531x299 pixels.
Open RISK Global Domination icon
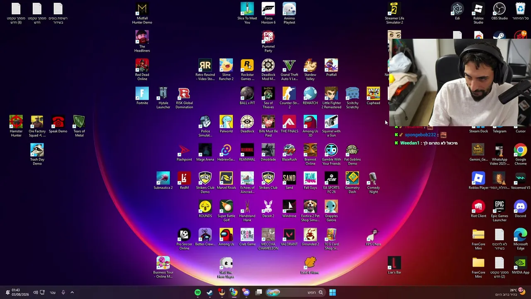(x=184, y=98)
